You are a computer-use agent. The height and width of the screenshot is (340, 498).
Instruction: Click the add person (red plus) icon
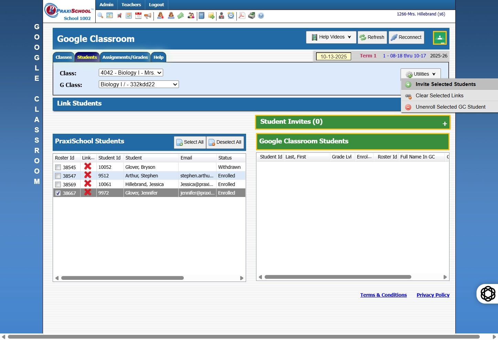pos(160,15)
